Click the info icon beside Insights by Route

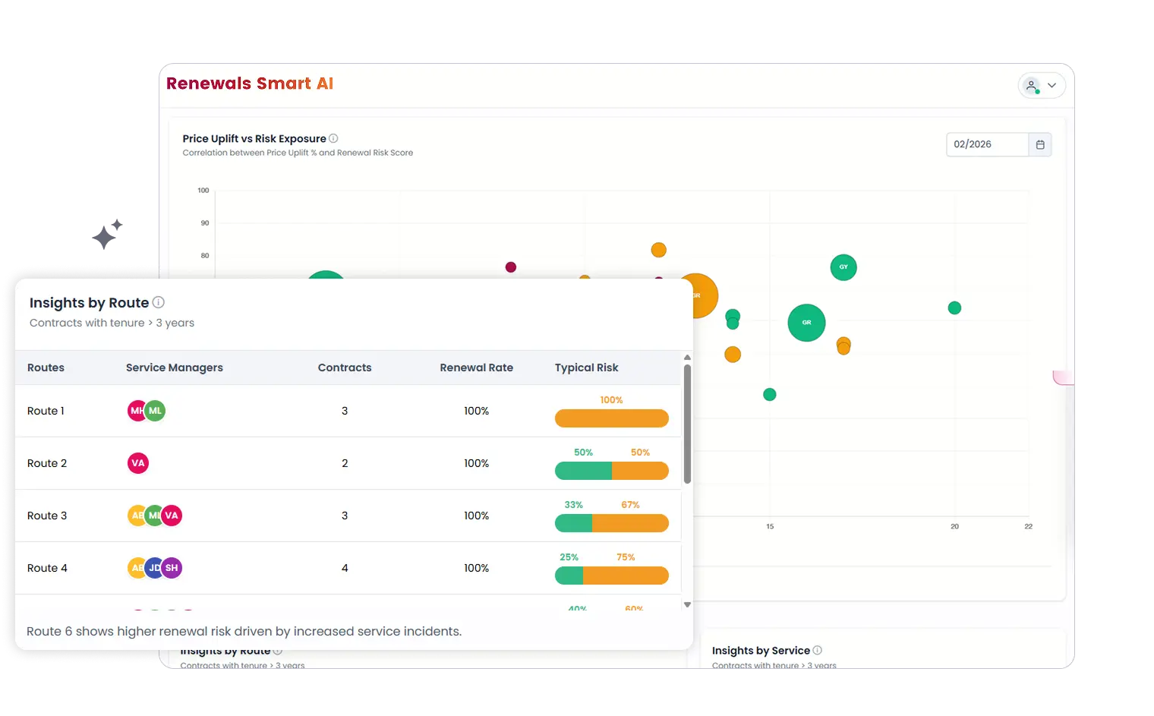pos(159,302)
